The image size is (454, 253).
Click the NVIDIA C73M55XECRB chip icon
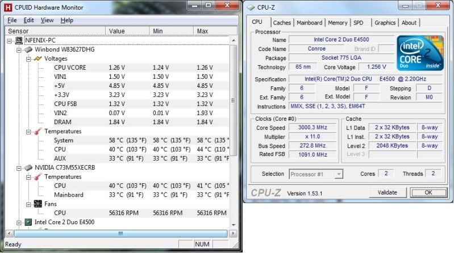(x=28, y=168)
